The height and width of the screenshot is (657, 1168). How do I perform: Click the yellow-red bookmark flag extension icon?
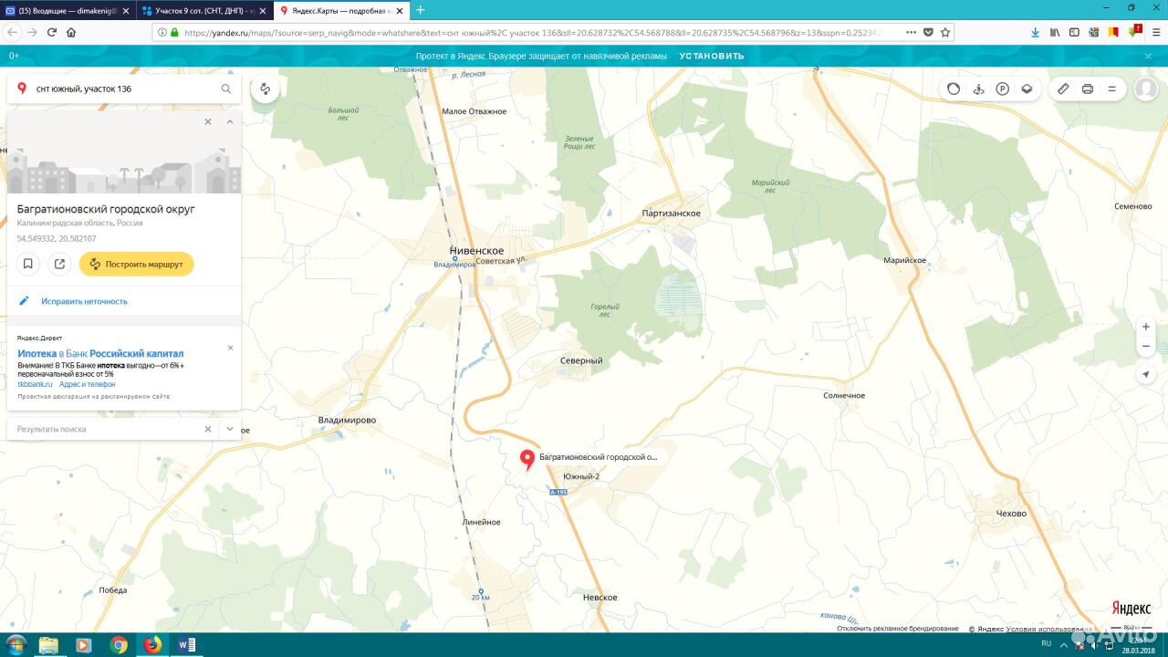(1113, 32)
